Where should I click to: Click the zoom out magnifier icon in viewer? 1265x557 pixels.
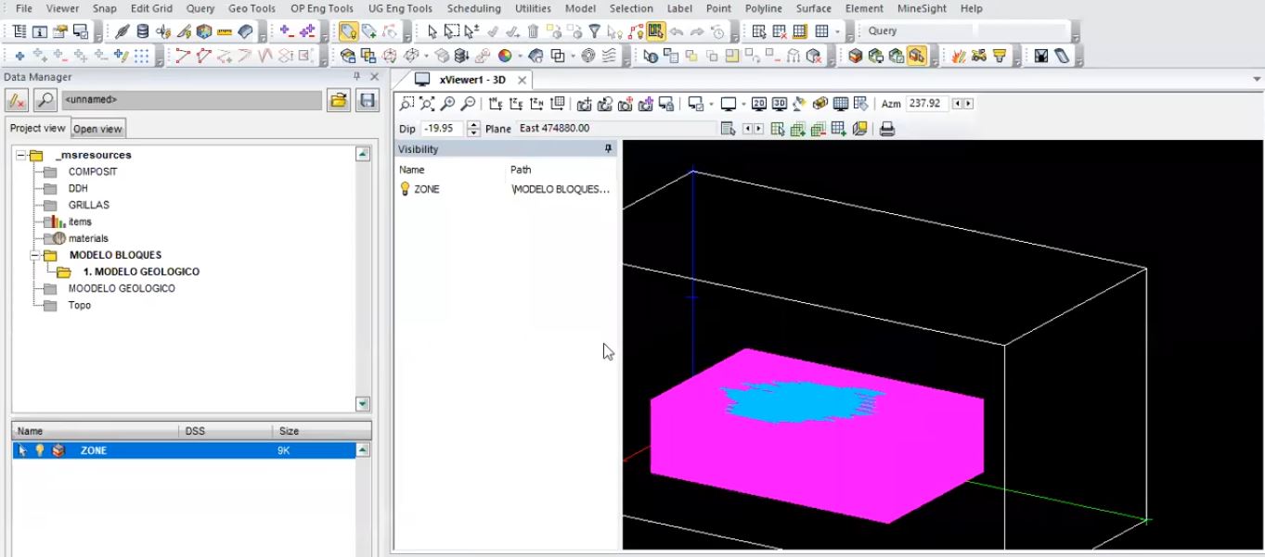(x=468, y=104)
